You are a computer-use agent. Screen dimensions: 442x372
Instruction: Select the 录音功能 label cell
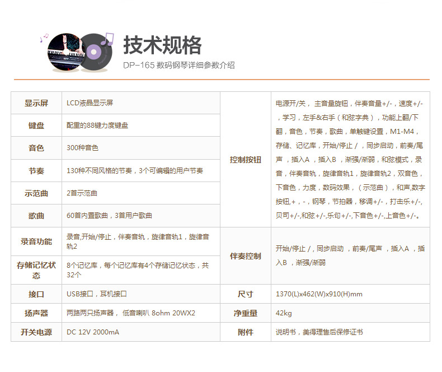pos(36,241)
